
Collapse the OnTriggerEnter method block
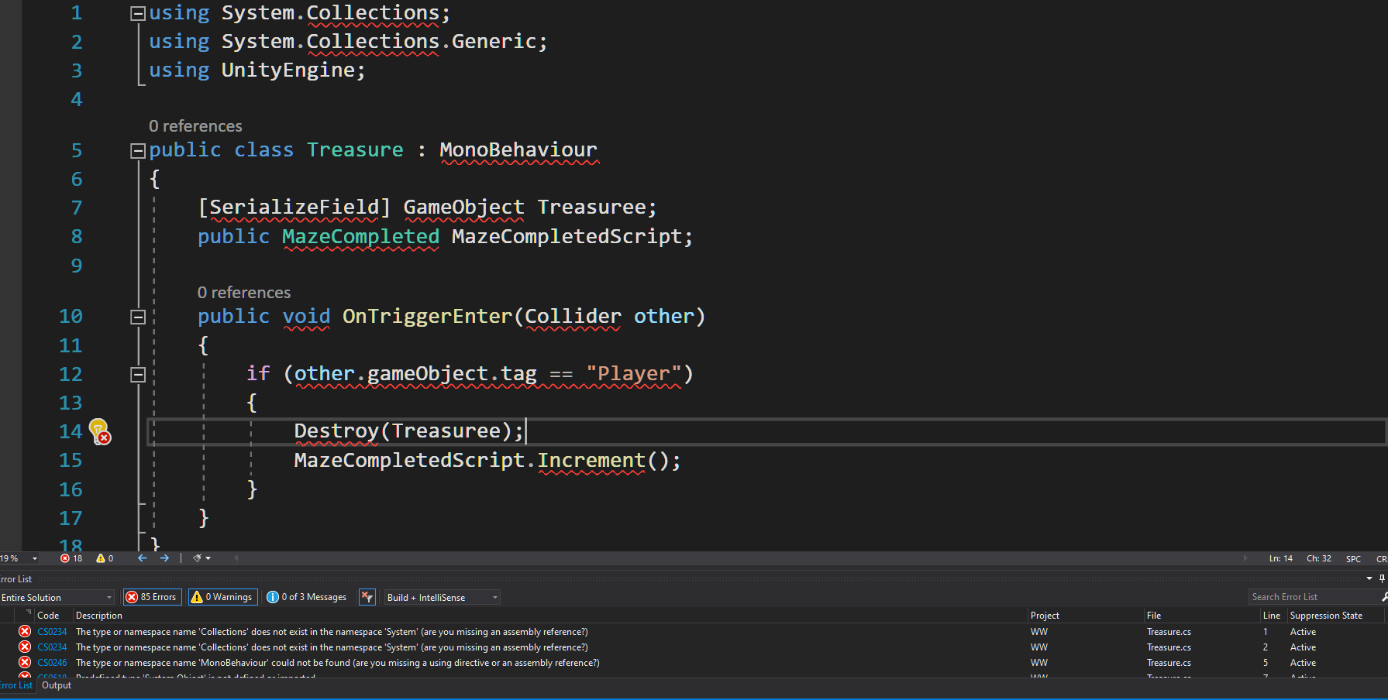(x=138, y=317)
